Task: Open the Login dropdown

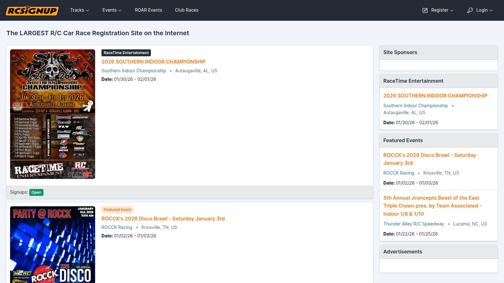Action: click(x=480, y=10)
